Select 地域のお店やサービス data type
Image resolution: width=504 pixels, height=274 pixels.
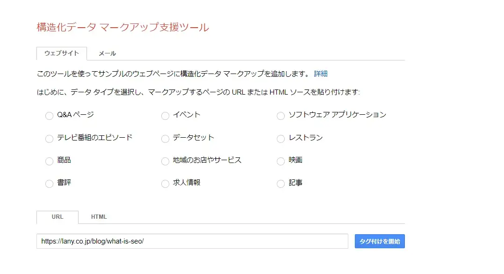(x=165, y=161)
